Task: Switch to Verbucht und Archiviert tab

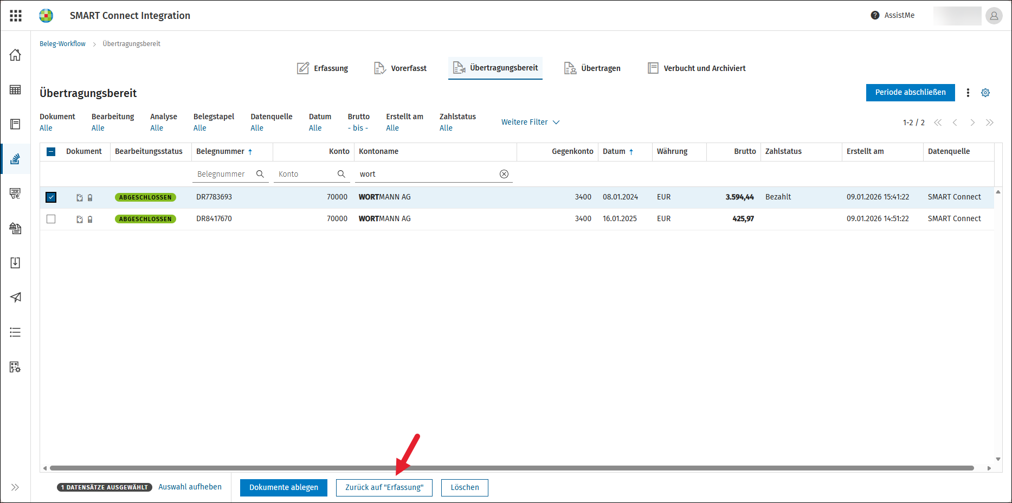Action: pyautogui.click(x=697, y=68)
